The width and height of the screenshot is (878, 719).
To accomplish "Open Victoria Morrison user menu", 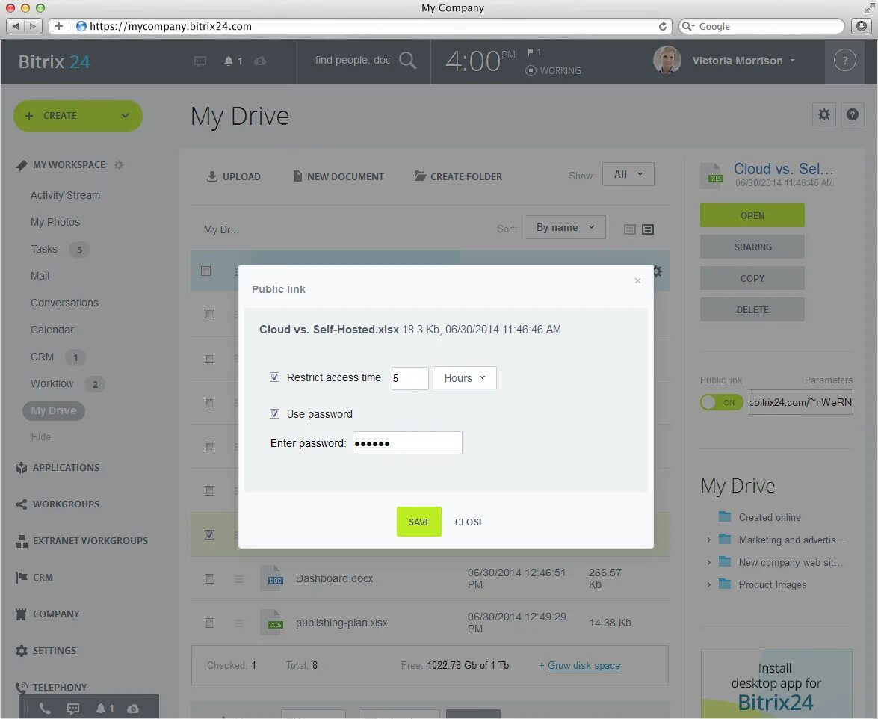I will click(x=743, y=61).
